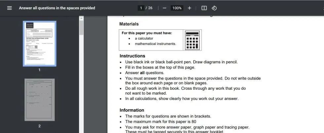Click 'Fill in the boxes' instruction line
Image resolution: width=324 pixels, height=133 pixels.
coord(160,67)
